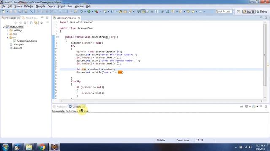Switch to the Java EE perspective
Viewport: 270px width, 151px height.
click(x=249, y=12)
